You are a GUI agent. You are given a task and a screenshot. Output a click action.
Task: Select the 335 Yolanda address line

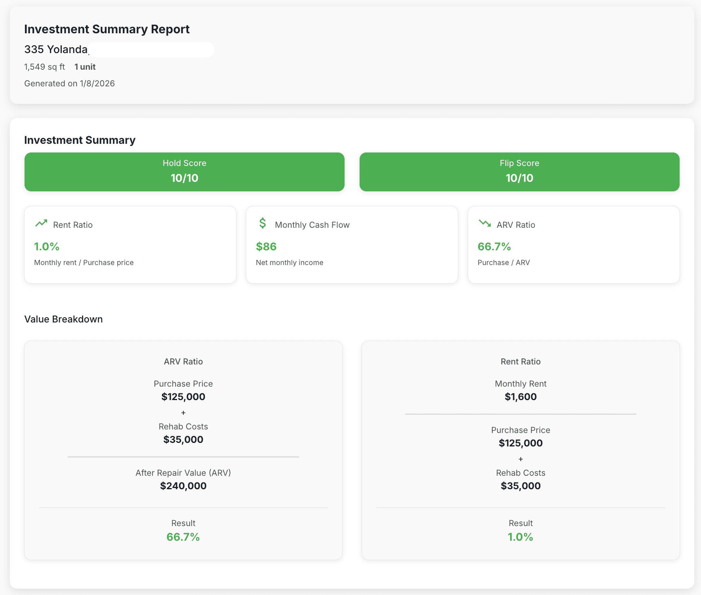pos(56,50)
